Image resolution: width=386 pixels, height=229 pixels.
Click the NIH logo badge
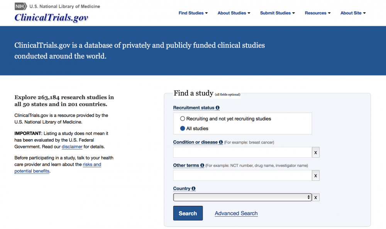21,6
